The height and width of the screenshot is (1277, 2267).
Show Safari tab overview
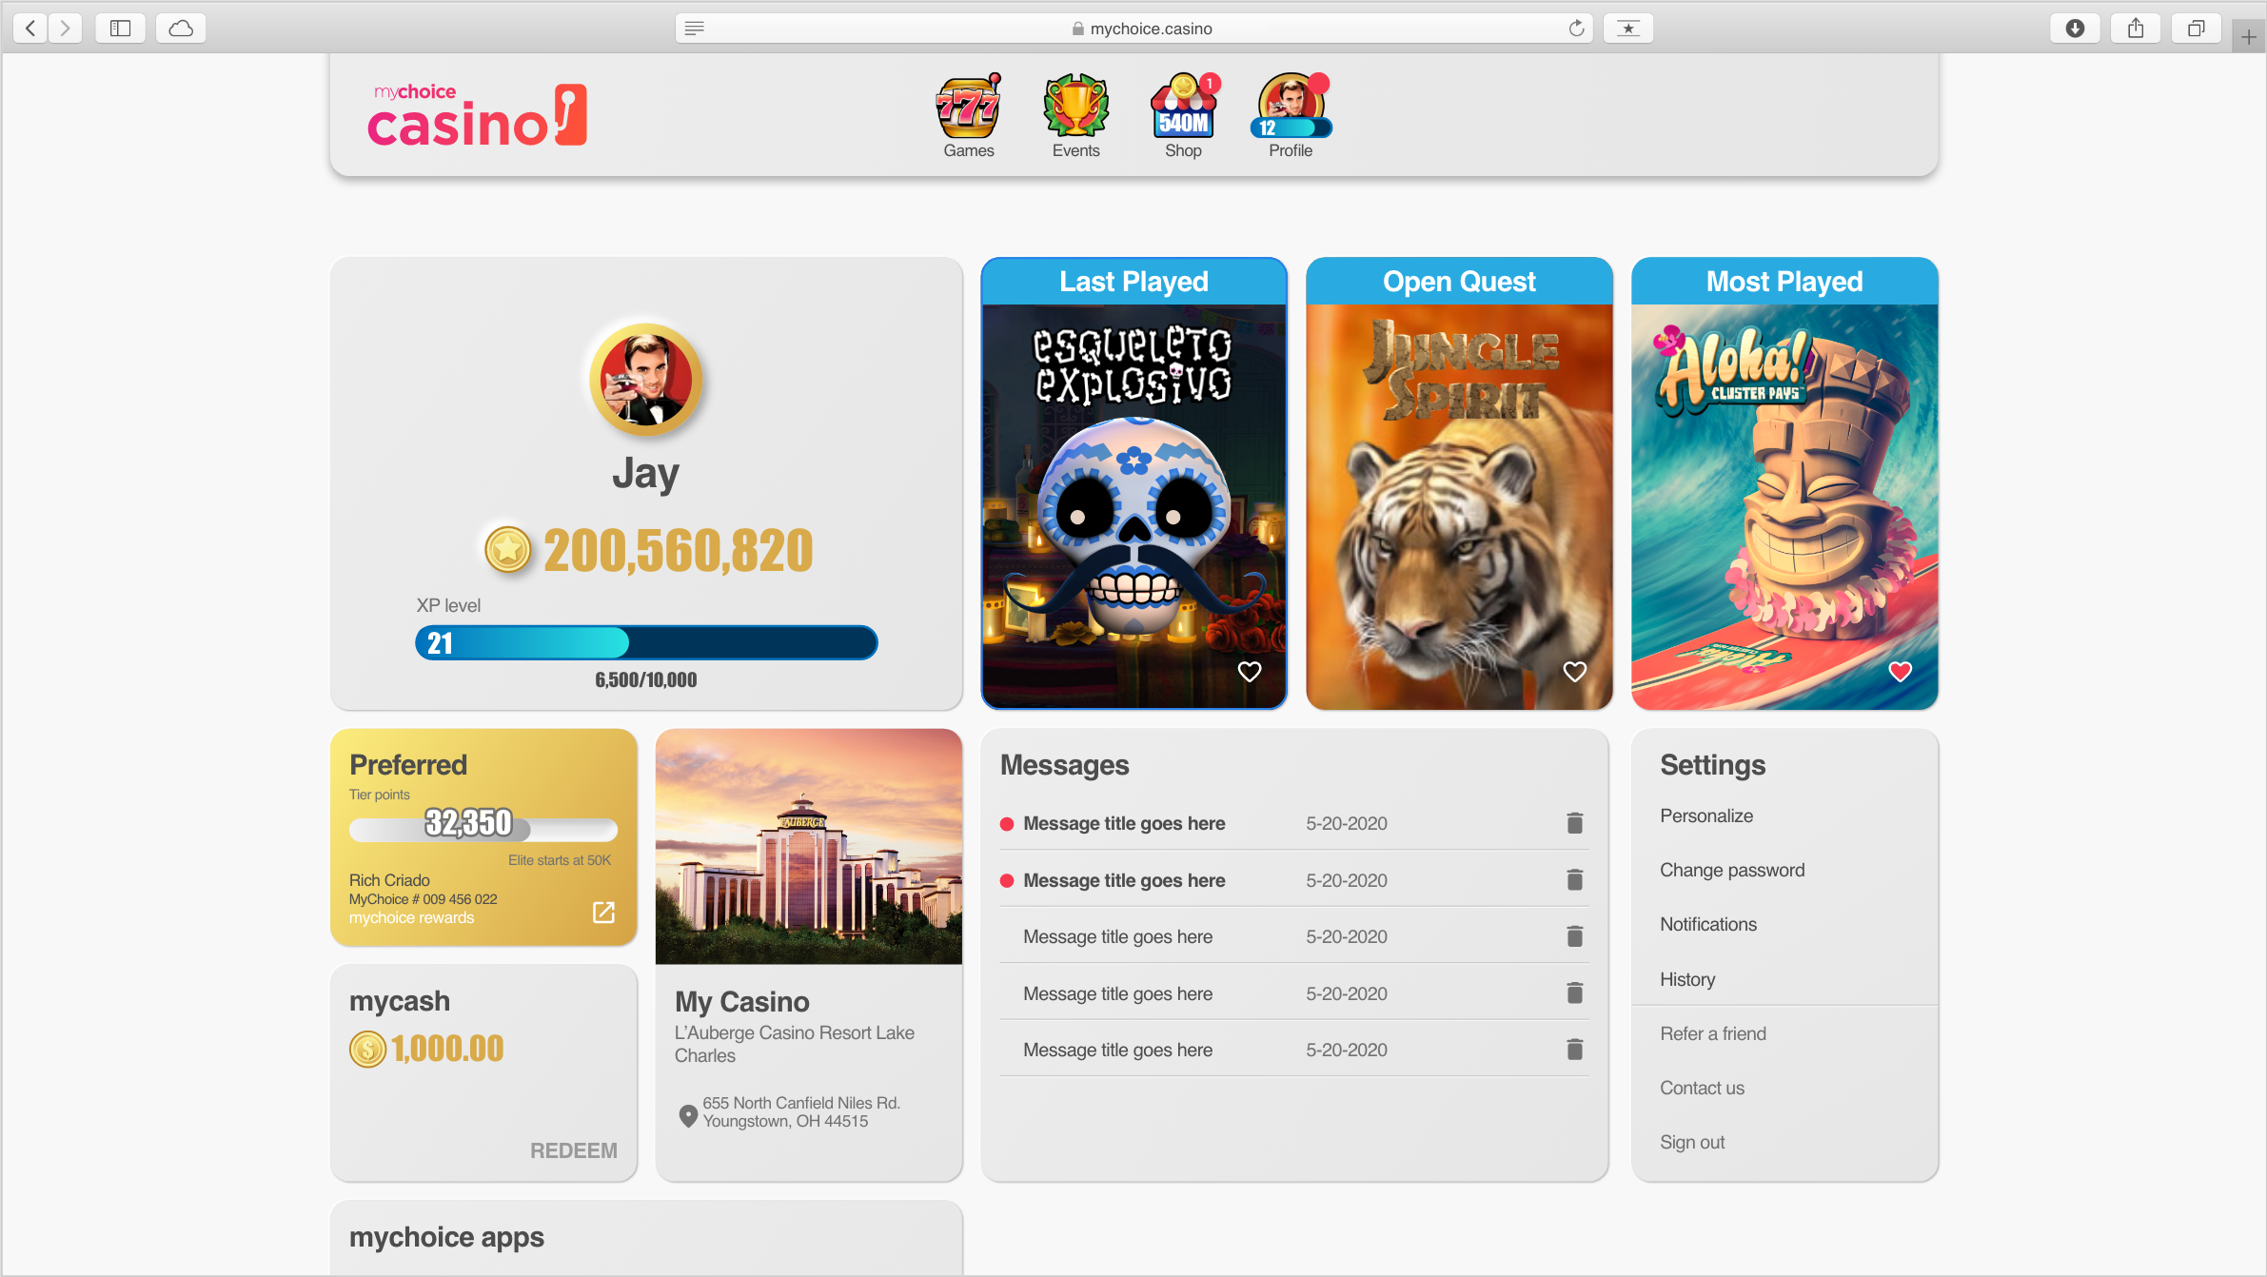(2196, 29)
